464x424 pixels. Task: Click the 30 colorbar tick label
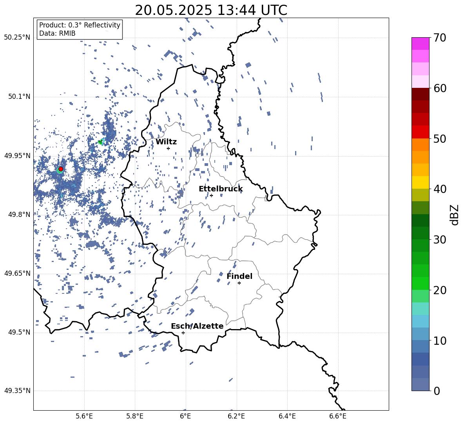tap(440, 240)
